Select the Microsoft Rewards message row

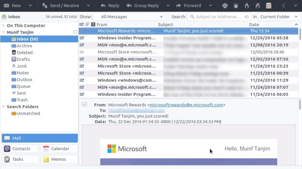pos(188,31)
